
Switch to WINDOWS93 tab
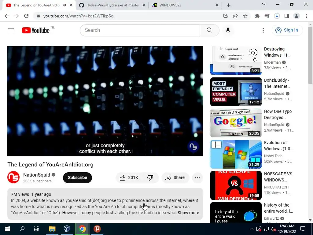coord(186,5)
